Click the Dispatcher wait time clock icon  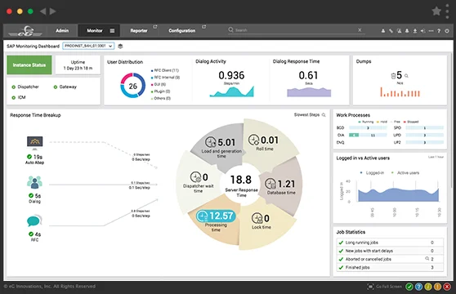coord(195,177)
